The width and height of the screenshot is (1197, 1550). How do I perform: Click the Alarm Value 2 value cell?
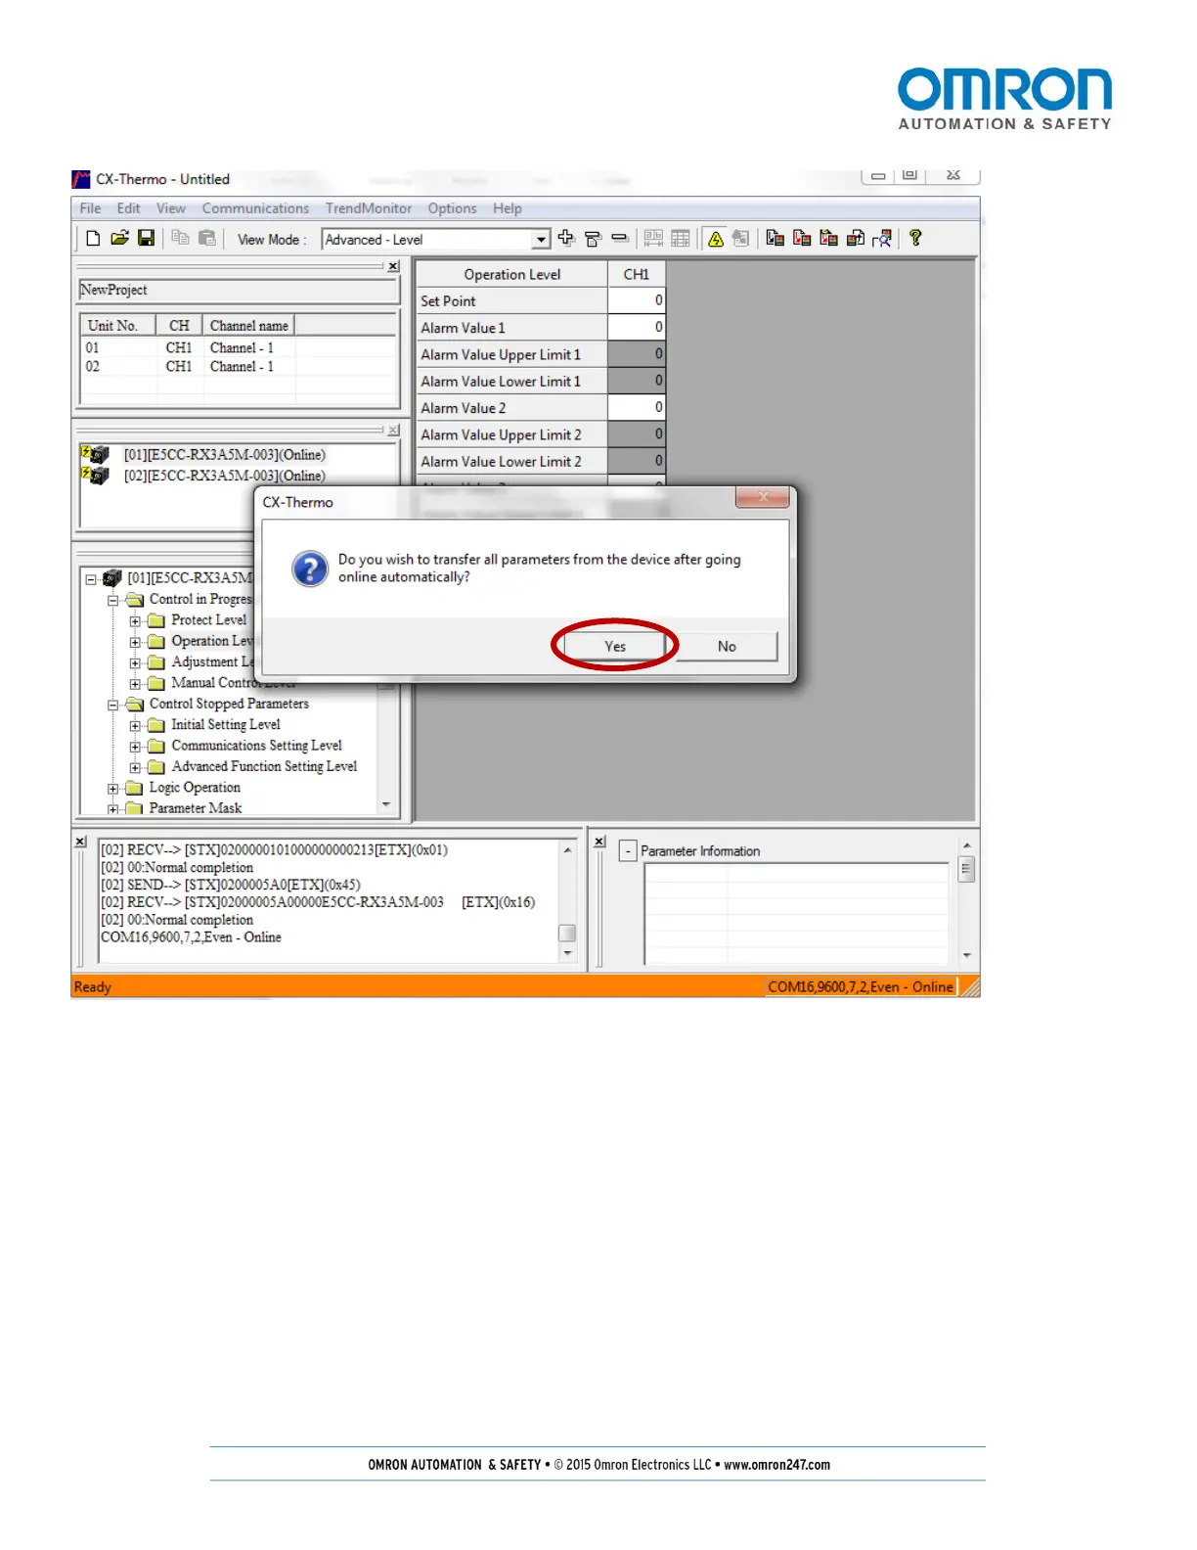tap(637, 407)
